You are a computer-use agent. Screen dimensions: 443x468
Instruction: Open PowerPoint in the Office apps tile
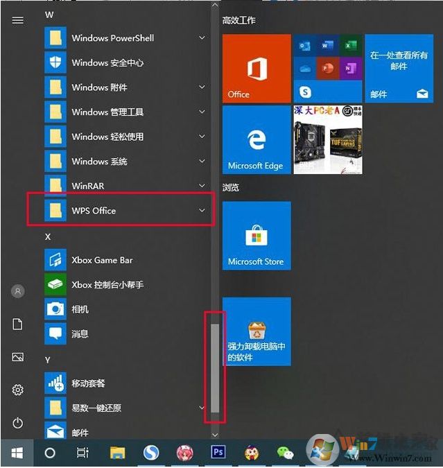click(328, 69)
